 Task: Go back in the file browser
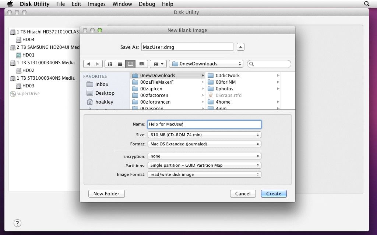[x=88, y=64]
